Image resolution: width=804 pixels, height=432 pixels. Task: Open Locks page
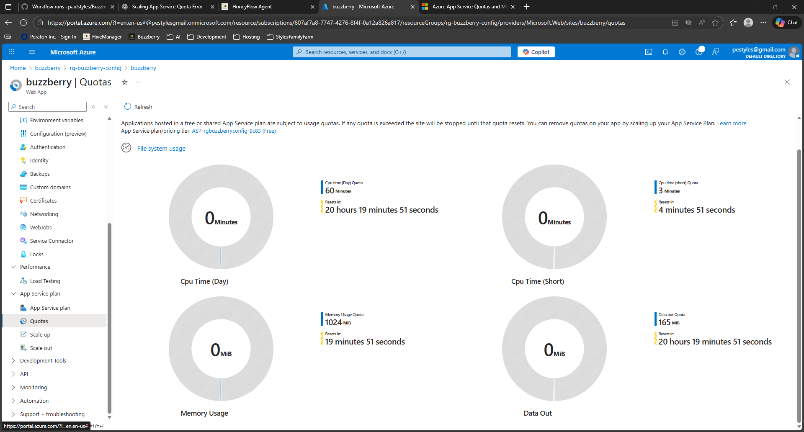click(37, 254)
